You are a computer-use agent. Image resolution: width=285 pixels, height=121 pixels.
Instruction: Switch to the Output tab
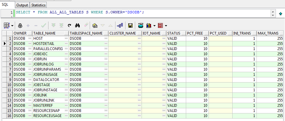click(x=22, y=5)
